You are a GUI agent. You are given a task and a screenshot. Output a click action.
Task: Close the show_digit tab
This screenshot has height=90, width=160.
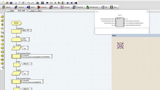[27, 11]
